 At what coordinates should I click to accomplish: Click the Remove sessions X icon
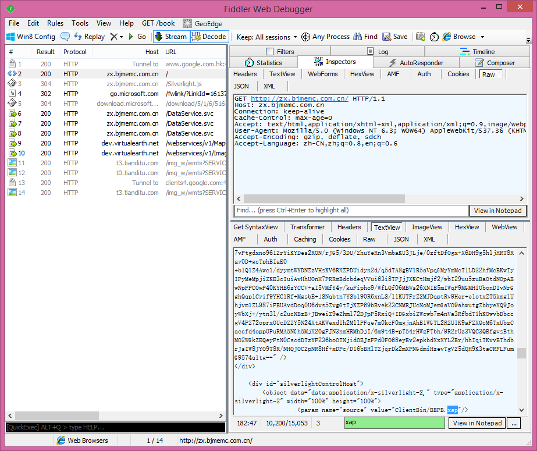point(113,37)
